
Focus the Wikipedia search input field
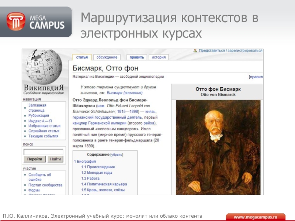point(44,152)
